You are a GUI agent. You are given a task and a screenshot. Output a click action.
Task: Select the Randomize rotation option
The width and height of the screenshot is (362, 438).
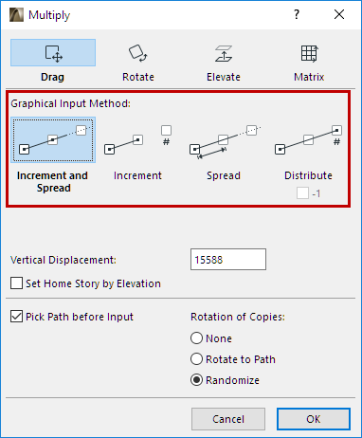tap(196, 380)
